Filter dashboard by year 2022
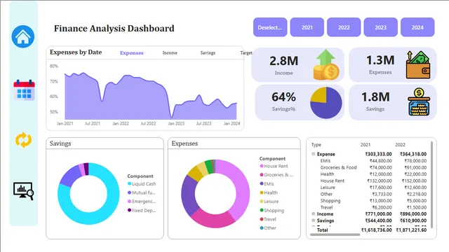The height and width of the screenshot is (252, 449). (x=344, y=27)
